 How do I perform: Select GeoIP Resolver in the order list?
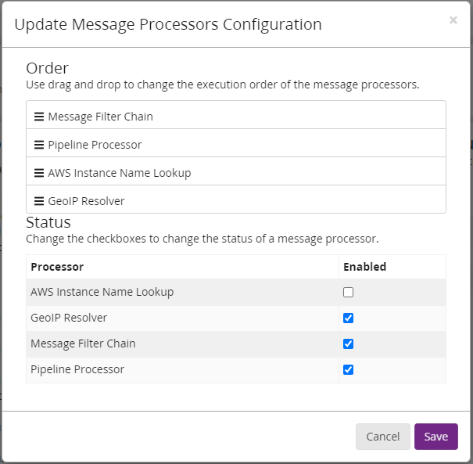click(86, 201)
